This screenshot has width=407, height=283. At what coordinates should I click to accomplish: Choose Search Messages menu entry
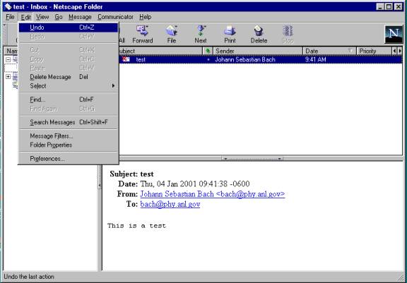point(69,122)
